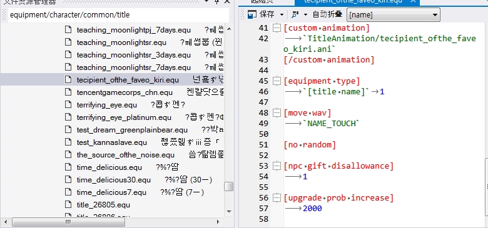This screenshot has height=228, width=488.
Task: Click the `NAME_TOUCH` value on line 49
Action: (332, 123)
